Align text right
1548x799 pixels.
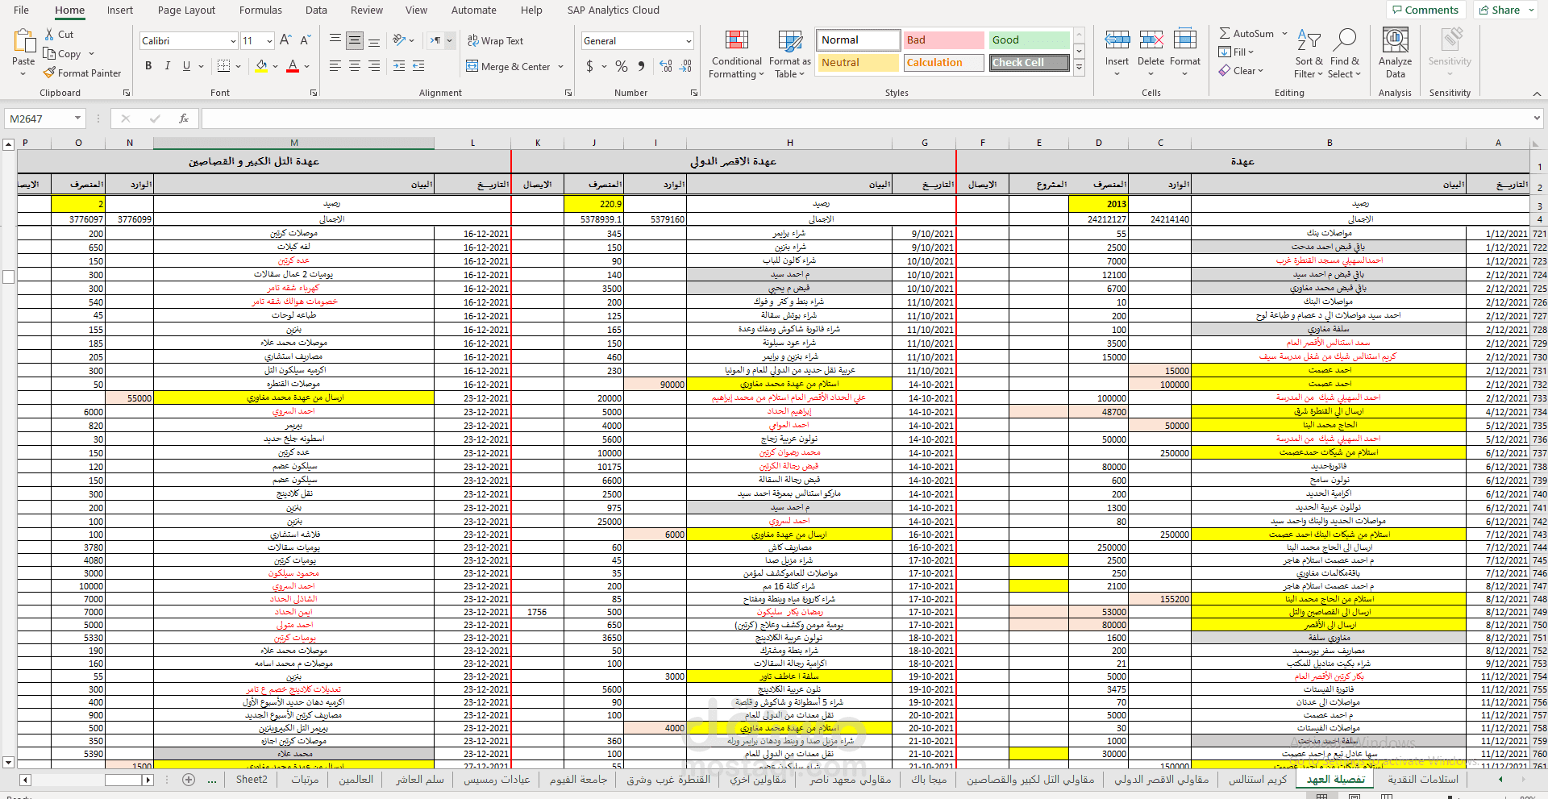374,66
